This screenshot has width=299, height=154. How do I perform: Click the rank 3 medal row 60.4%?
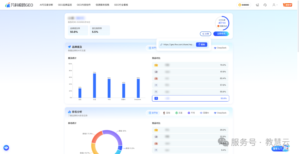(190, 78)
